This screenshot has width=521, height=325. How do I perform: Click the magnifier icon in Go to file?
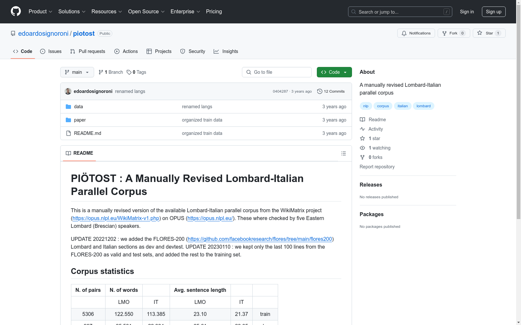coord(249,72)
